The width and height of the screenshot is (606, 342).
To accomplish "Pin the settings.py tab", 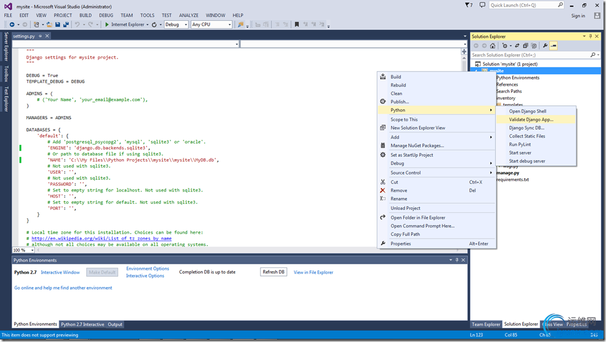I will coord(40,36).
